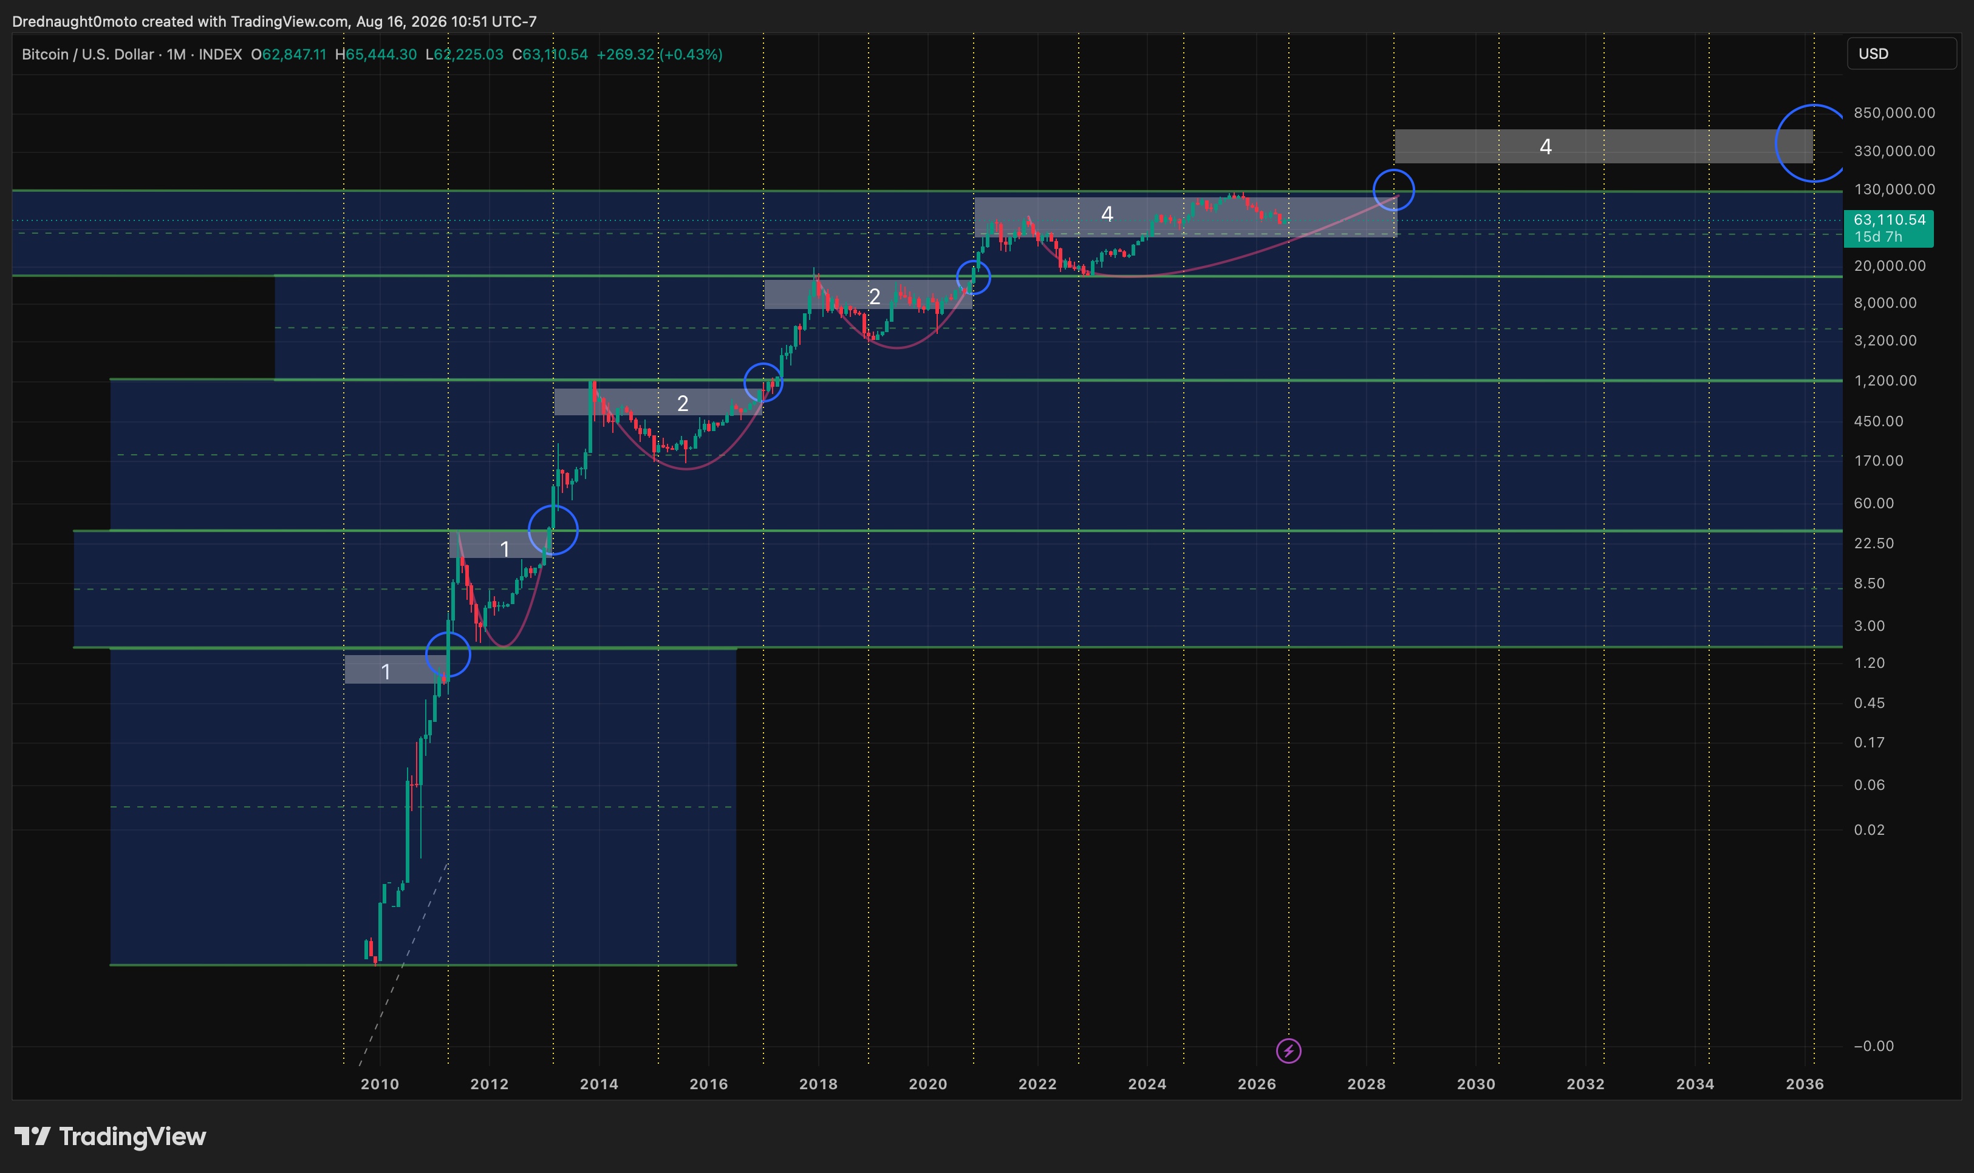Click the 2036 time axis label
1974x1173 pixels.
(1805, 1084)
